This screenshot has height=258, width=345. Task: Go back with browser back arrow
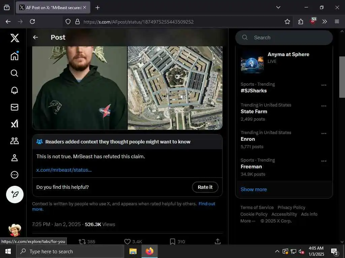[x=8, y=21]
